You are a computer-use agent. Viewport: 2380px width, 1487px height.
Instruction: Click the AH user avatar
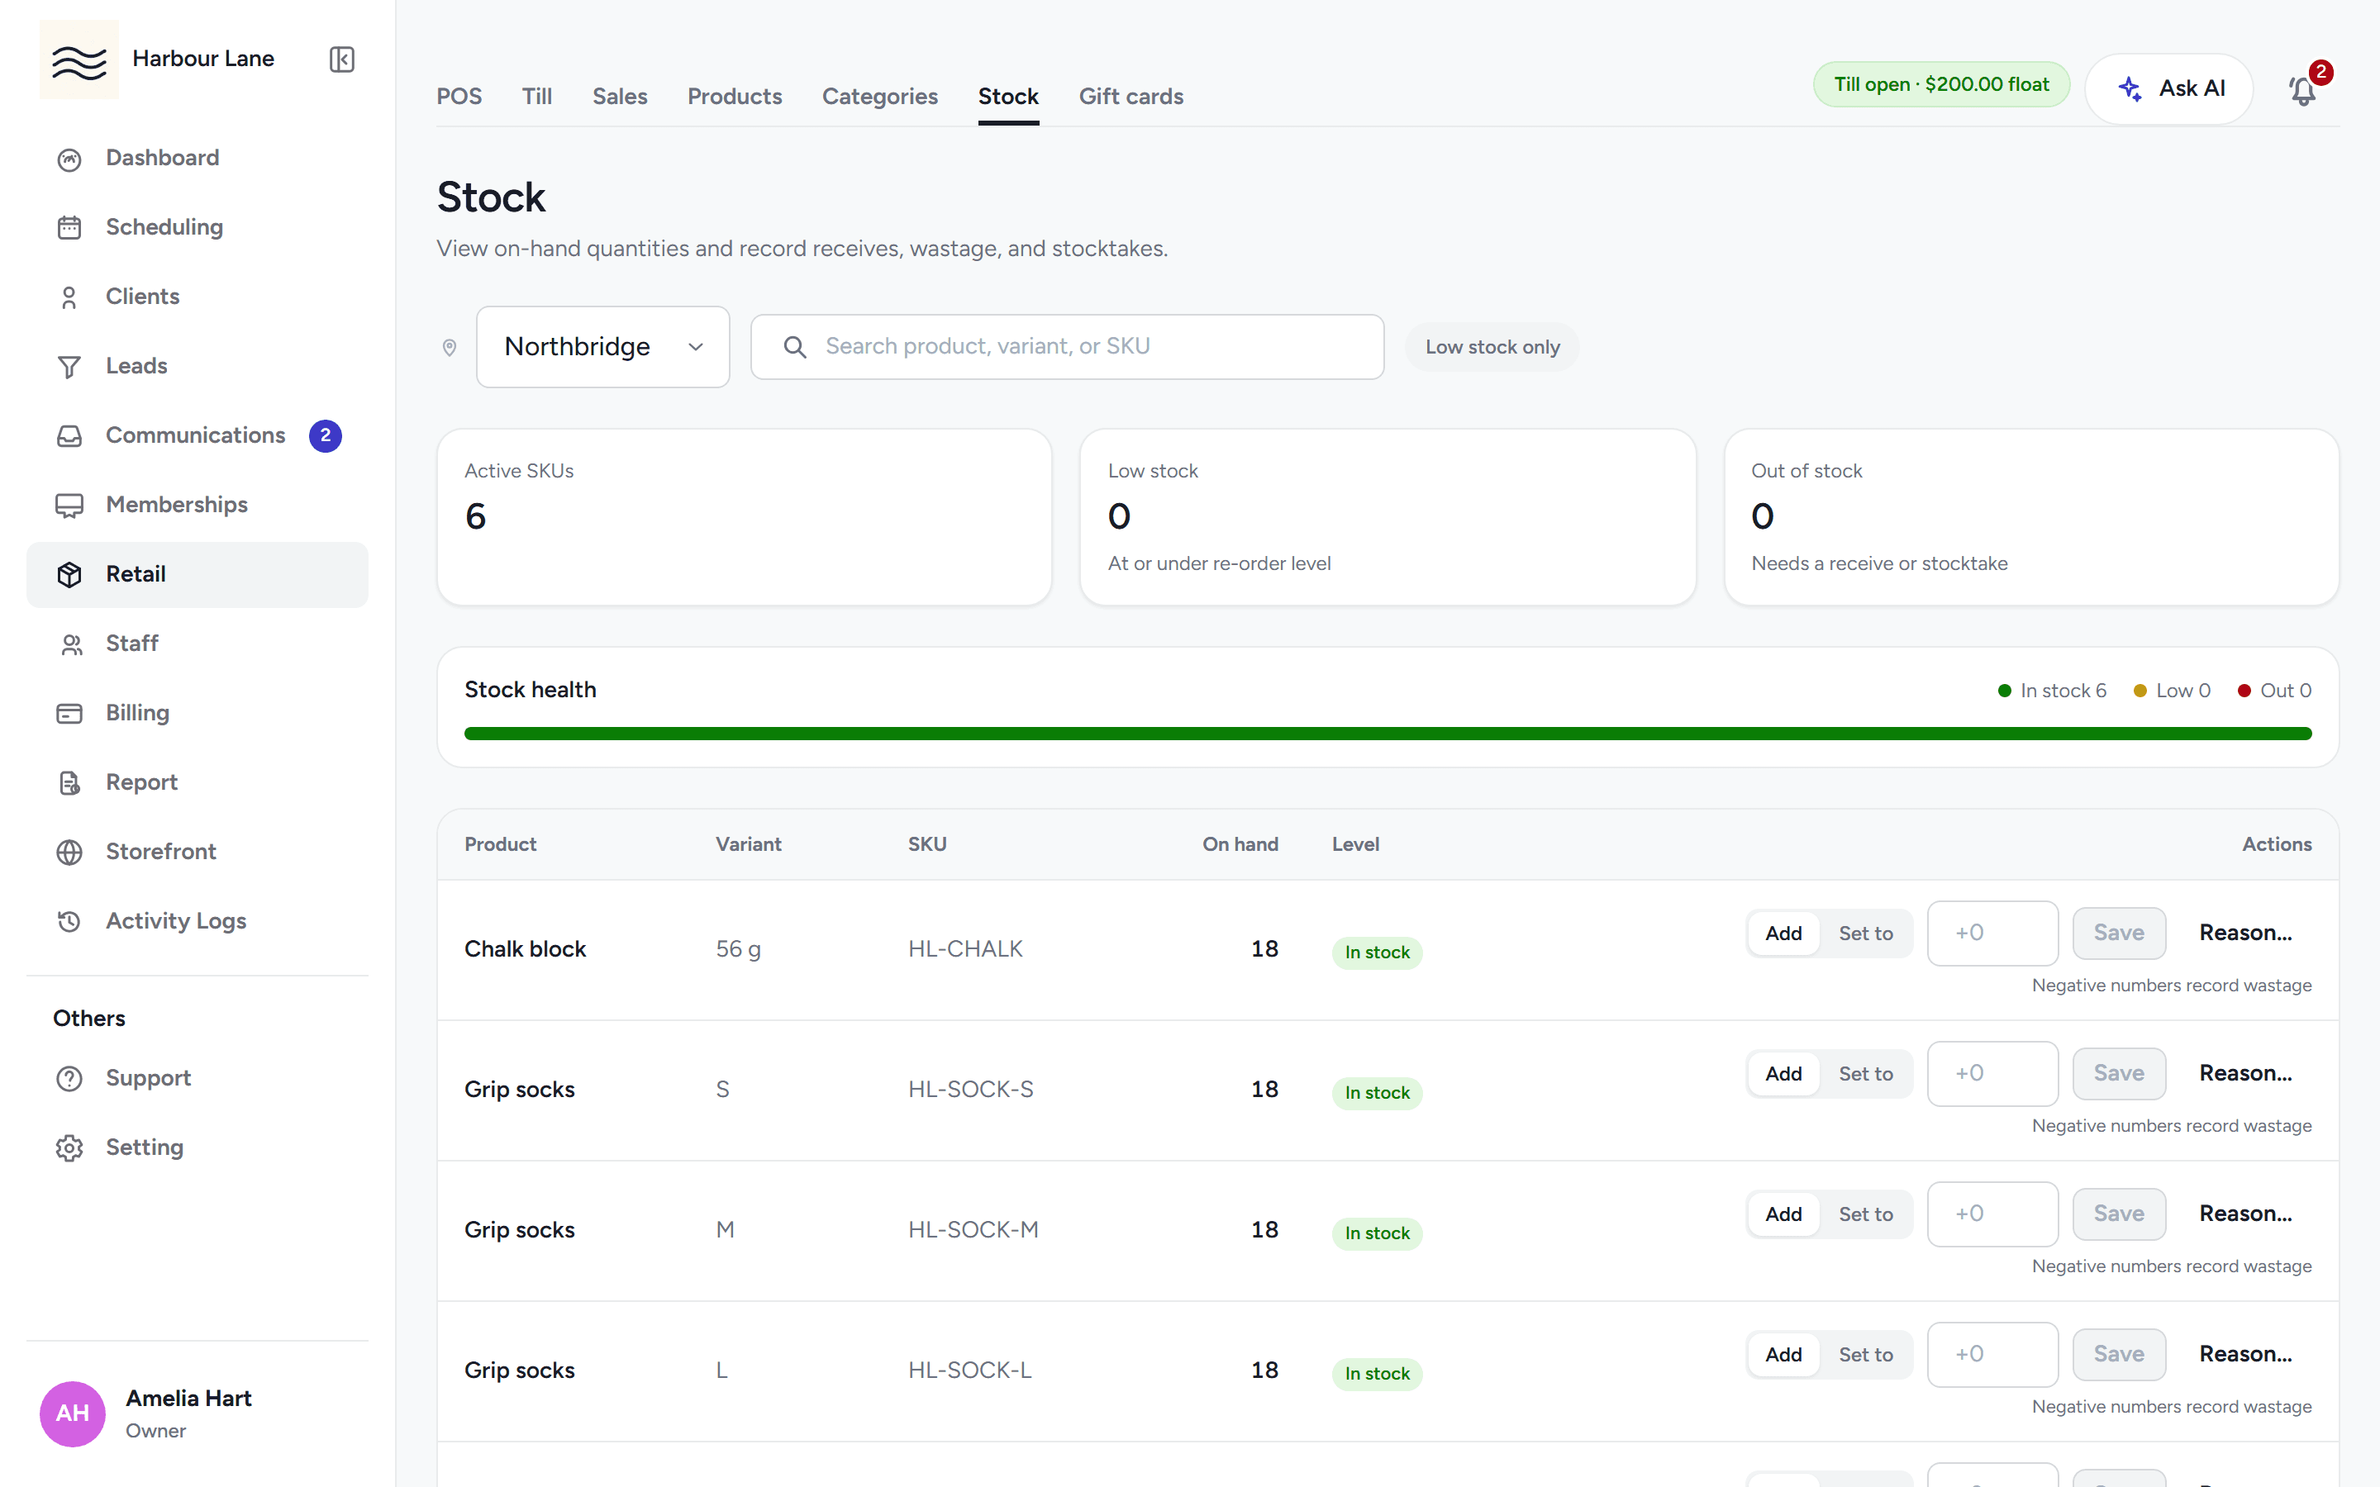(73, 1413)
